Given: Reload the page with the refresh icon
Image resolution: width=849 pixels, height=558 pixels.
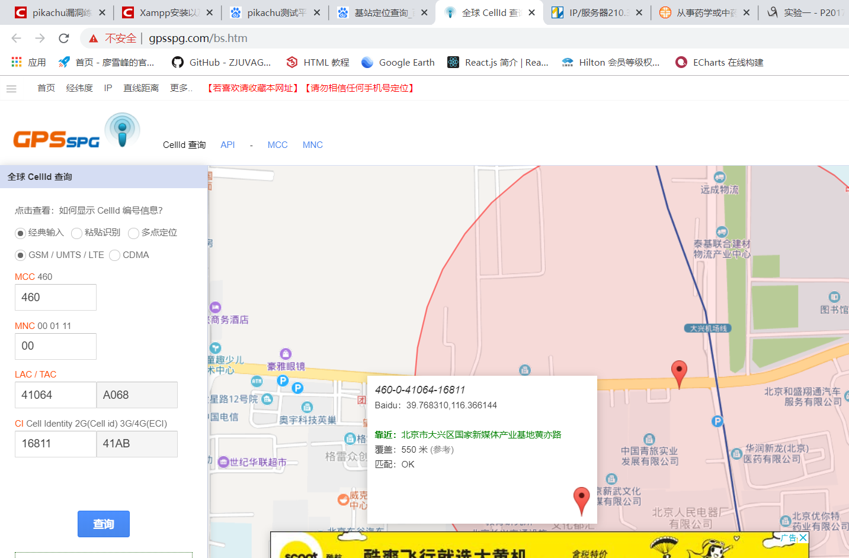Looking at the screenshot, I should (64, 38).
